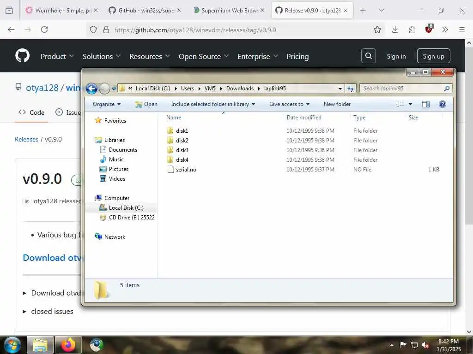Click uBlock Origin shield icon
The image size is (473, 354).
click(x=429, y=29)
